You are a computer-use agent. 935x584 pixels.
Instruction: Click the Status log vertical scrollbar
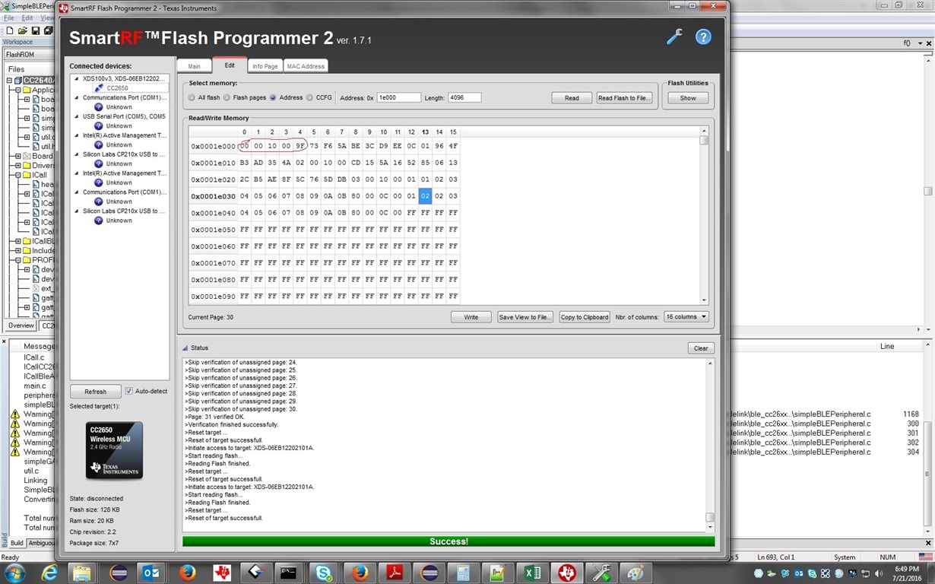[710, 445]
